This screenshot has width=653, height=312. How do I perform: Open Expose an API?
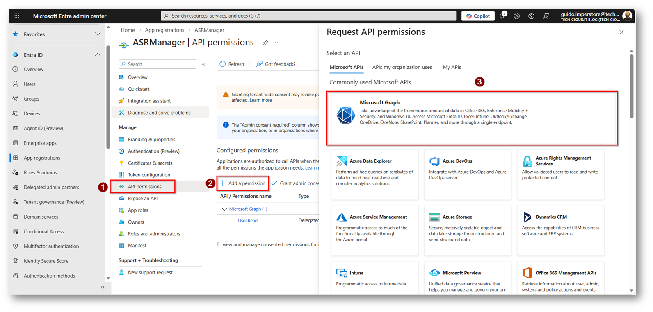[x=142, y=198]
